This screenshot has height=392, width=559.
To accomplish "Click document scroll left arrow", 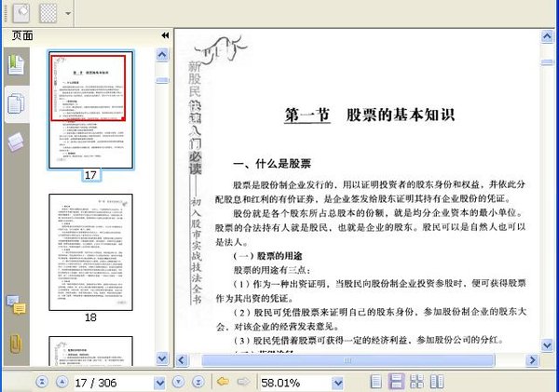I will (x=182, y=360).
